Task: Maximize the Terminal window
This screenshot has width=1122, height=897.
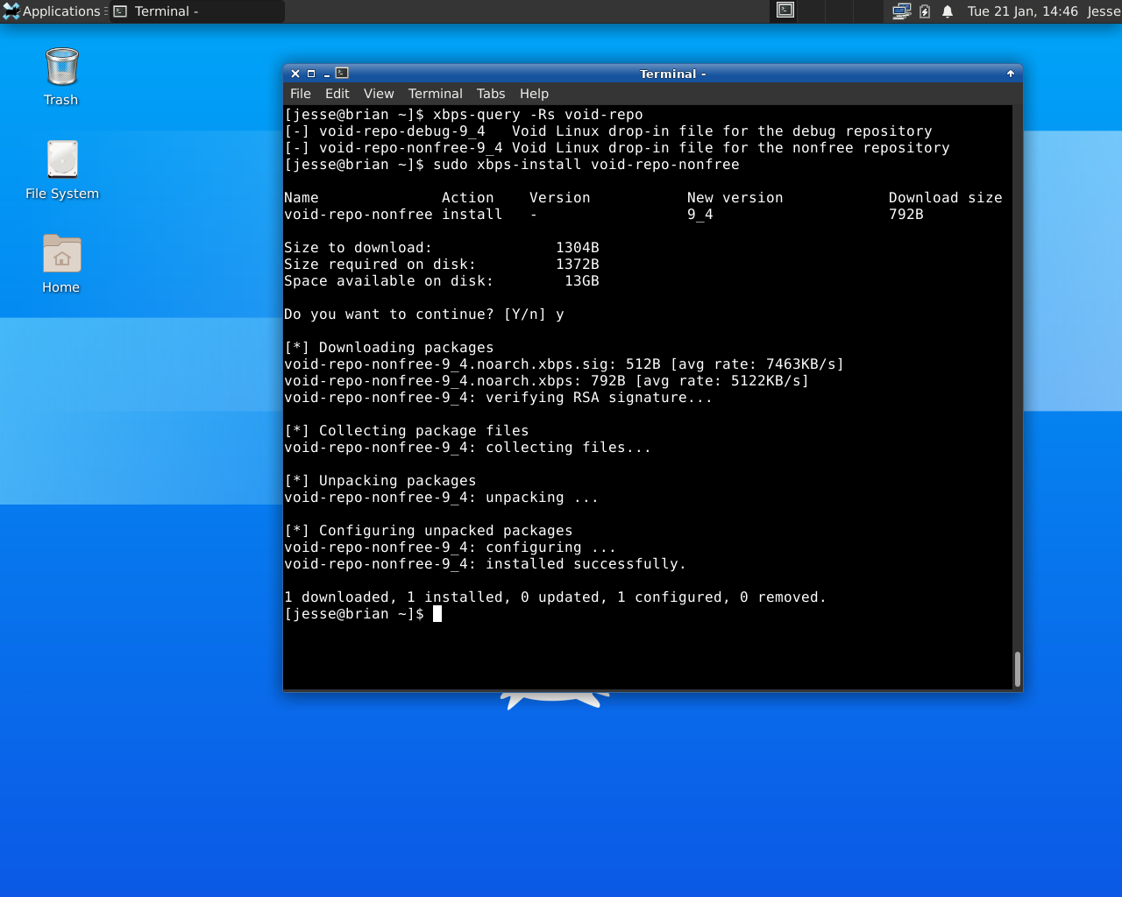Action: pos(311,74)
